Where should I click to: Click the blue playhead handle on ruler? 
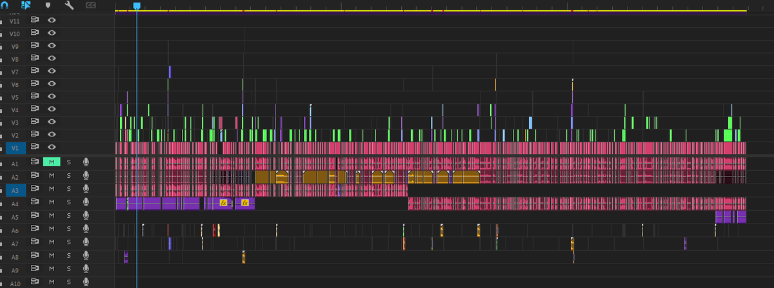click(137, 5)
